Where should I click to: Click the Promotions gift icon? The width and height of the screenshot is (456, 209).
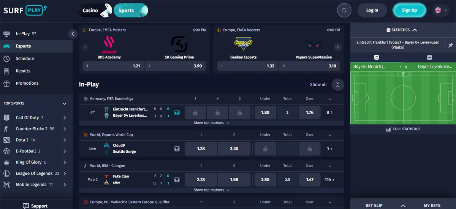click(x=6, y=83)
